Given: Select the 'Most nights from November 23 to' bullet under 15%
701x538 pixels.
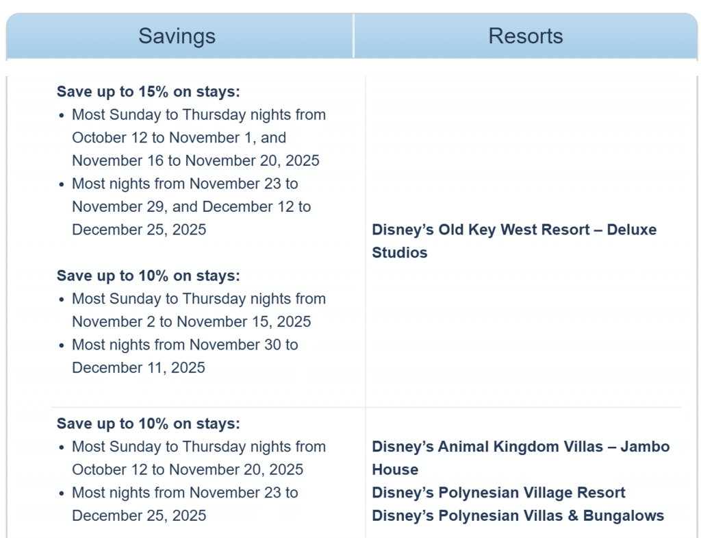Looking at the screenshot, I should (185, 184).
